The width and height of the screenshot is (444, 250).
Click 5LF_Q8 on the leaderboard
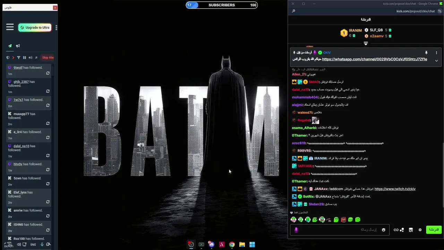(376, 30)
